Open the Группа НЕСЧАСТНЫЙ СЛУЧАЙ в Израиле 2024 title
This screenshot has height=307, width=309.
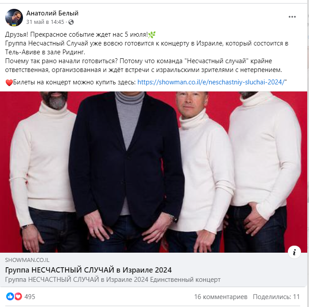[x=88, y=270]
